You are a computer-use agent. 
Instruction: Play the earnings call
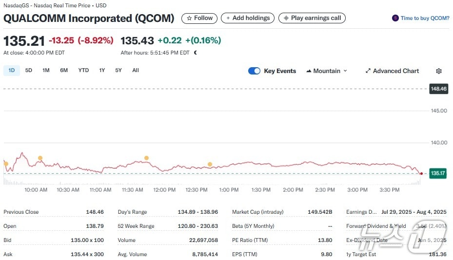click(312, 18)
